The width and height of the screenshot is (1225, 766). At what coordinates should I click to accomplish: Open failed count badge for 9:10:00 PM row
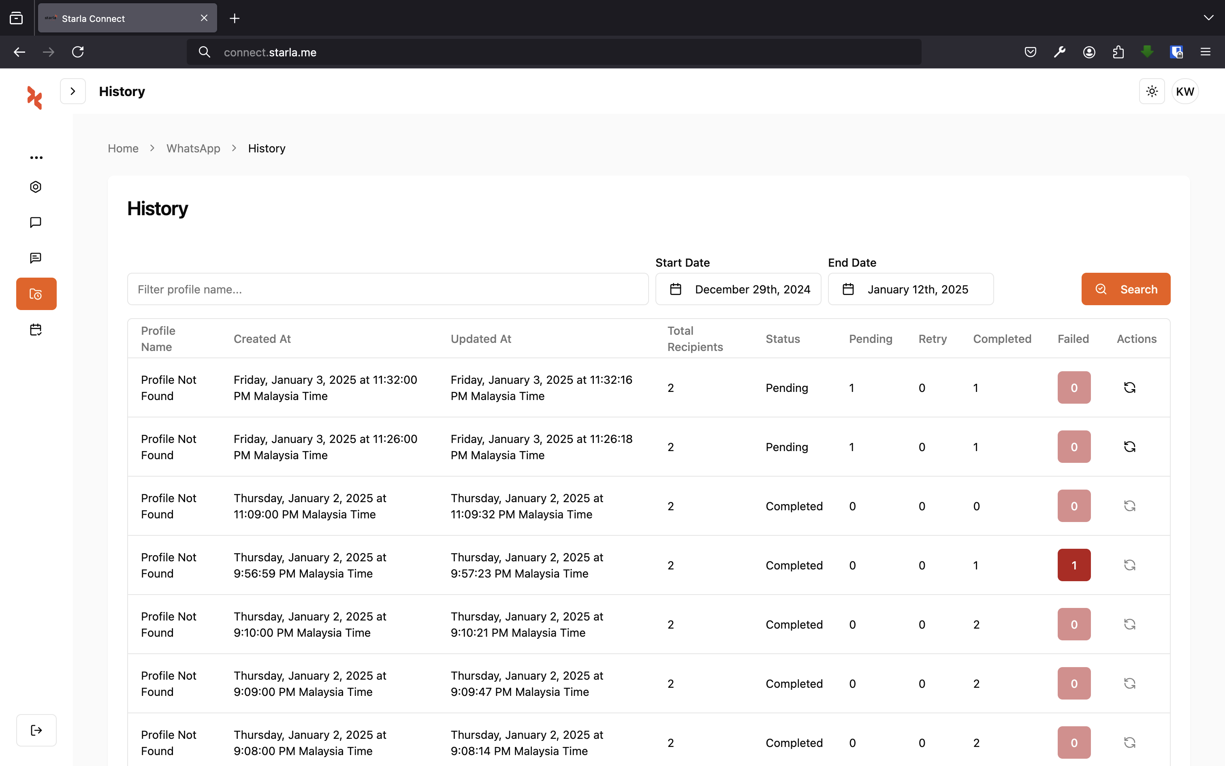tap(1074, 624)
